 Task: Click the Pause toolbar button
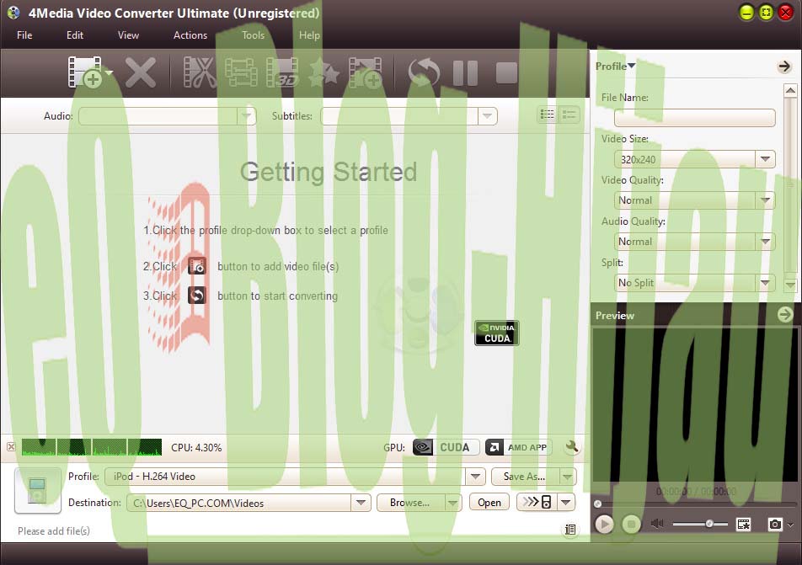click(x=465, y=72)
